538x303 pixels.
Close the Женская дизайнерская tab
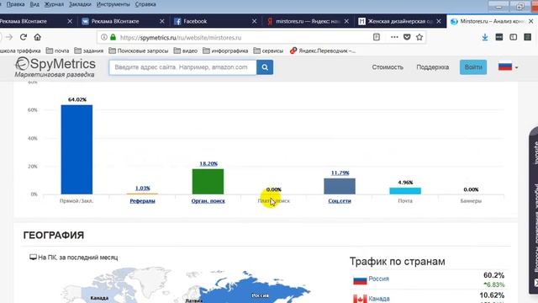coord(439,21)
